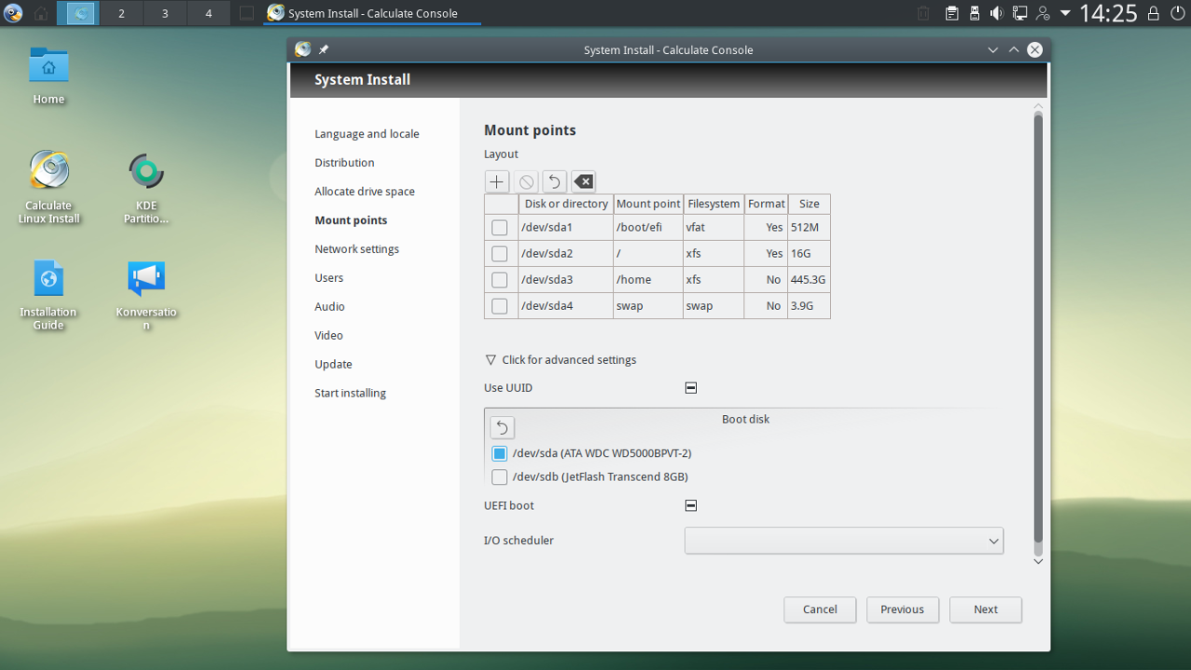Image resolution: width=1191 pixels, height=670 pixels.
Task: Go to Audio step
Action: [329, 307]
